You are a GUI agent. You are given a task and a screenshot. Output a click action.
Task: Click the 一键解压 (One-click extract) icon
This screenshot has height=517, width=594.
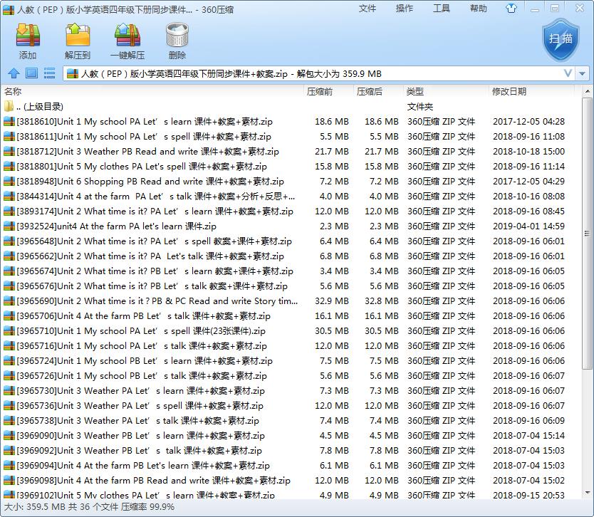(x=127, y=40)
